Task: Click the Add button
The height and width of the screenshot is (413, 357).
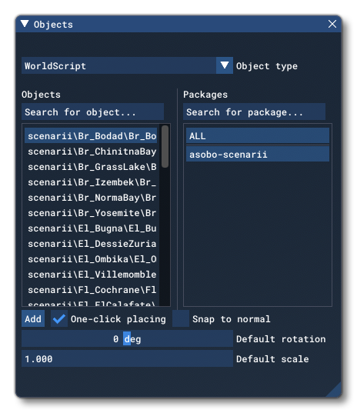Action: 33,318
